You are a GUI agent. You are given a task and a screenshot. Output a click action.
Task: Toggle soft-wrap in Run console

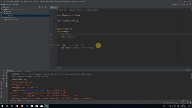coord(7,78)
